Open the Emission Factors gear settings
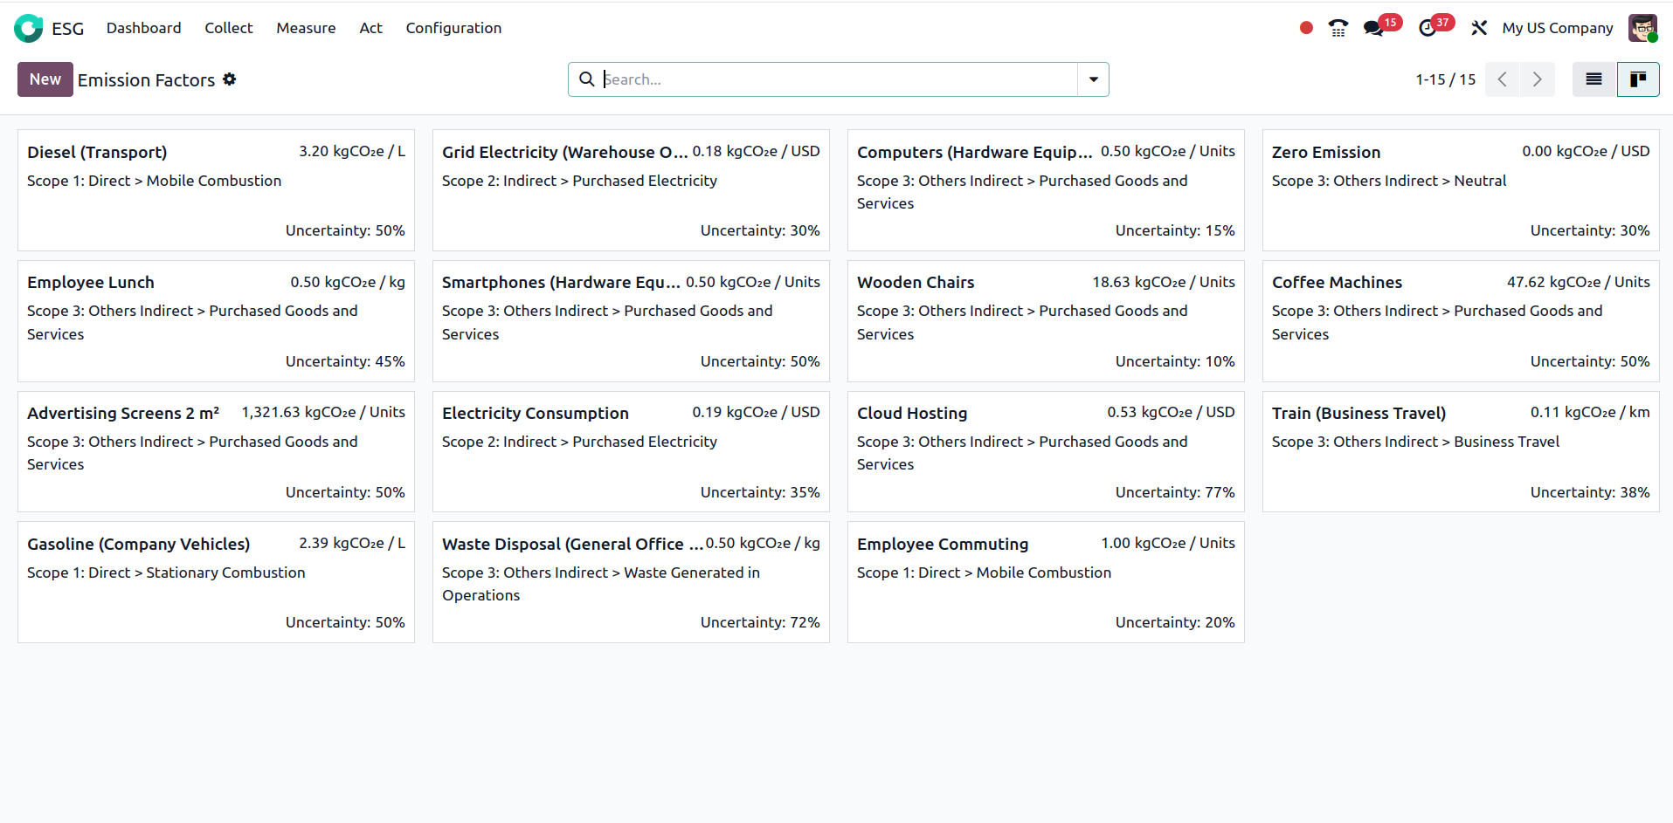This screenshot has height=823, width=1673. (x=230, y=79)
